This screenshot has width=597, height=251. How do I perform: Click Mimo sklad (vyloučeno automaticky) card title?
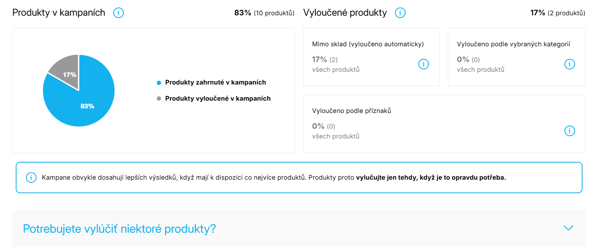368,44
